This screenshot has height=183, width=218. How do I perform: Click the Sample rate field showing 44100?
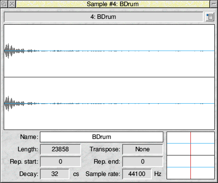tap(137, 174)
